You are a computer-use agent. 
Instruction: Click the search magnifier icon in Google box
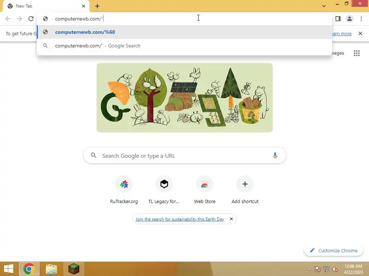pyautogui.click(x=94, y=155)
